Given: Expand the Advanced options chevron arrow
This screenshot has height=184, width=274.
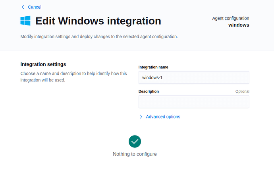Looking at the screenshot, I should pos(141,117).
